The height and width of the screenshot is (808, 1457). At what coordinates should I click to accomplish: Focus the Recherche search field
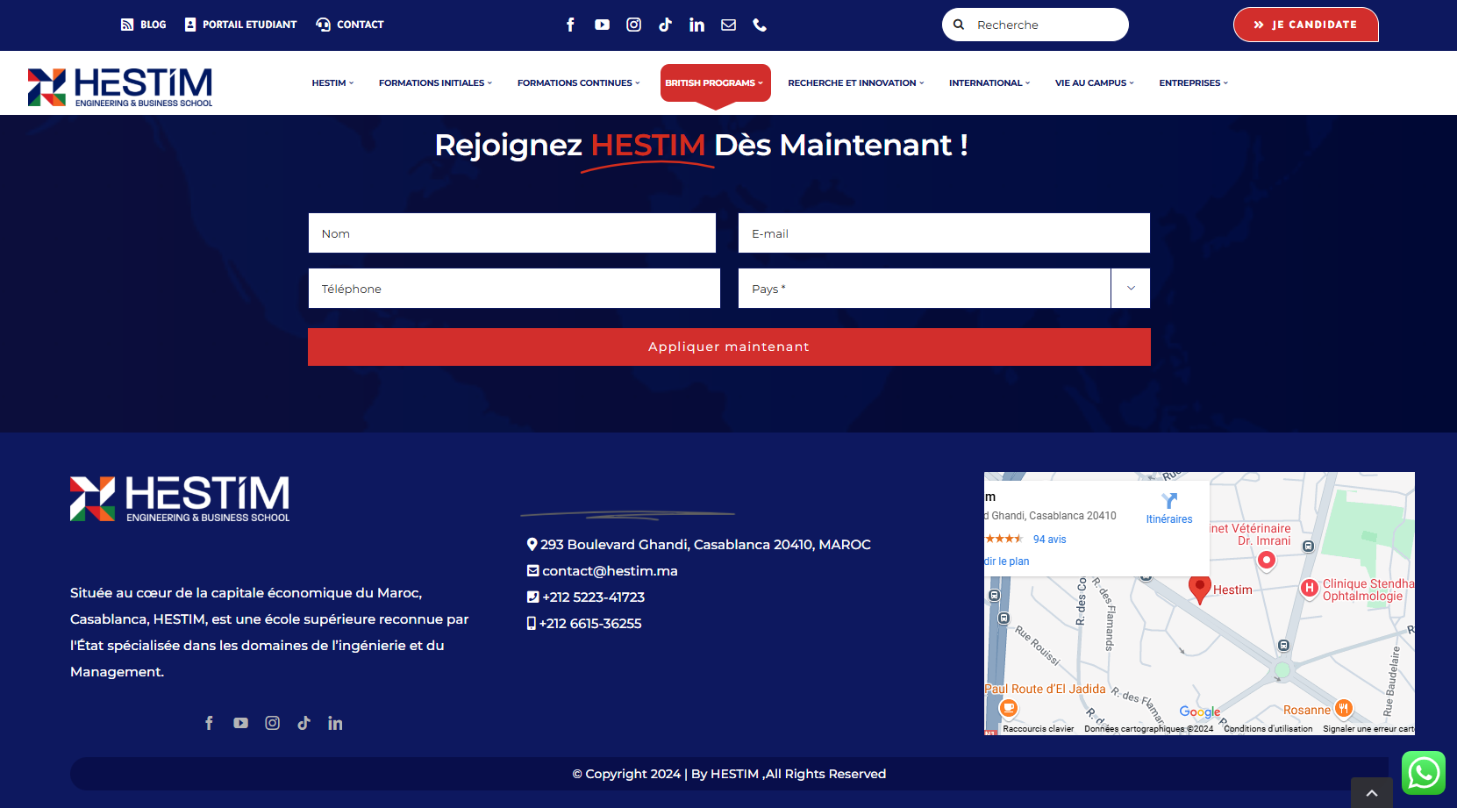click(1044, 25)
